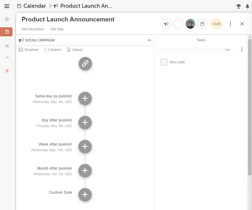The height and width of the screenshot is (210, 252).
Task: Open the shuffle sidebar icon
Action: (x=7, y=46)
